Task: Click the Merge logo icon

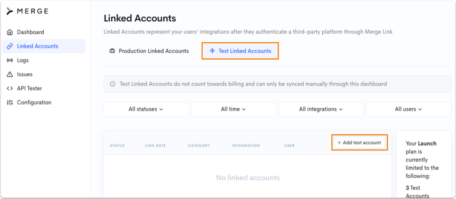Action: [10, 11]
